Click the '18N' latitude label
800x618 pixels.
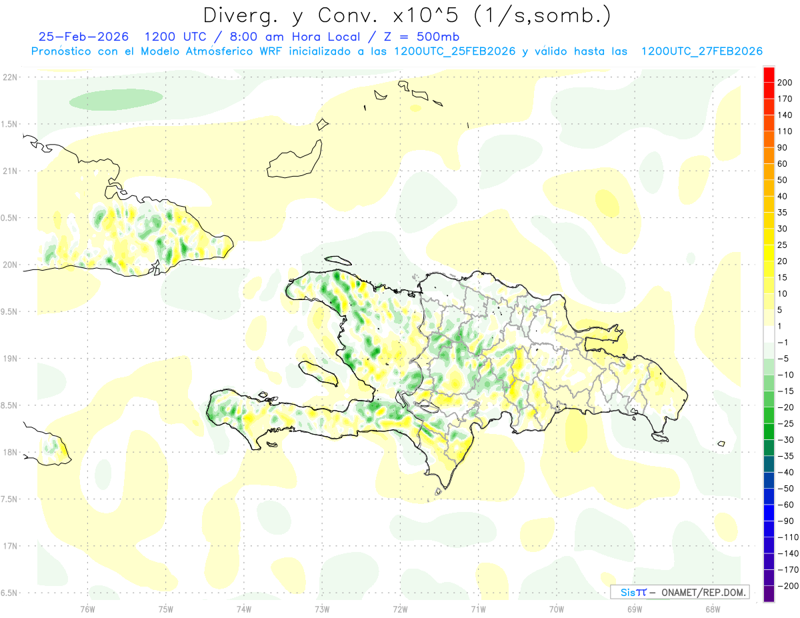point(11,452)
